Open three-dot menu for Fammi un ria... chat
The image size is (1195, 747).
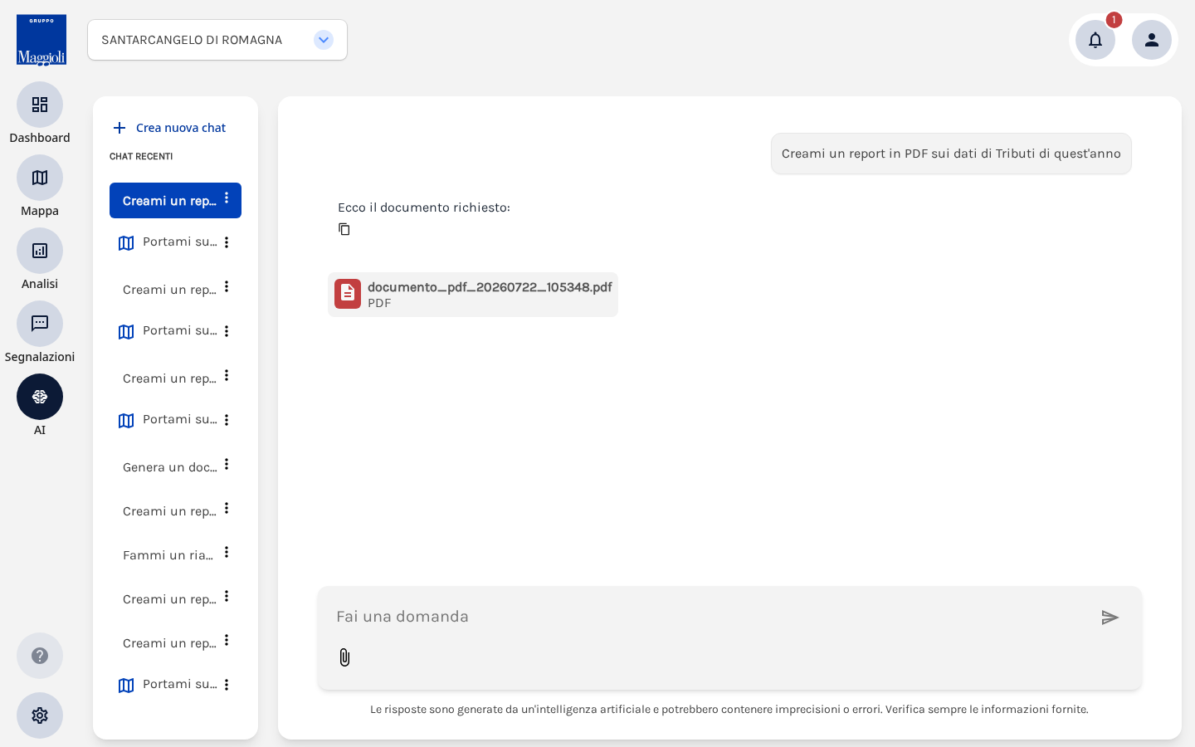[x=227, y=553]
